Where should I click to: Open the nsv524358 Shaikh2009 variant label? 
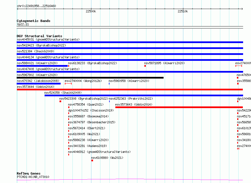pyautogui.click(x=63, y=93)
